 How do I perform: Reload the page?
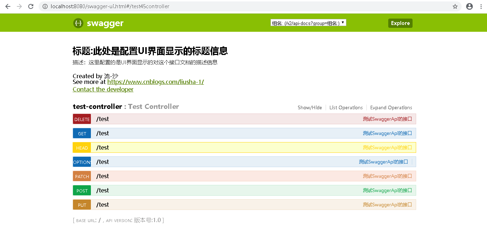[31, 6]
